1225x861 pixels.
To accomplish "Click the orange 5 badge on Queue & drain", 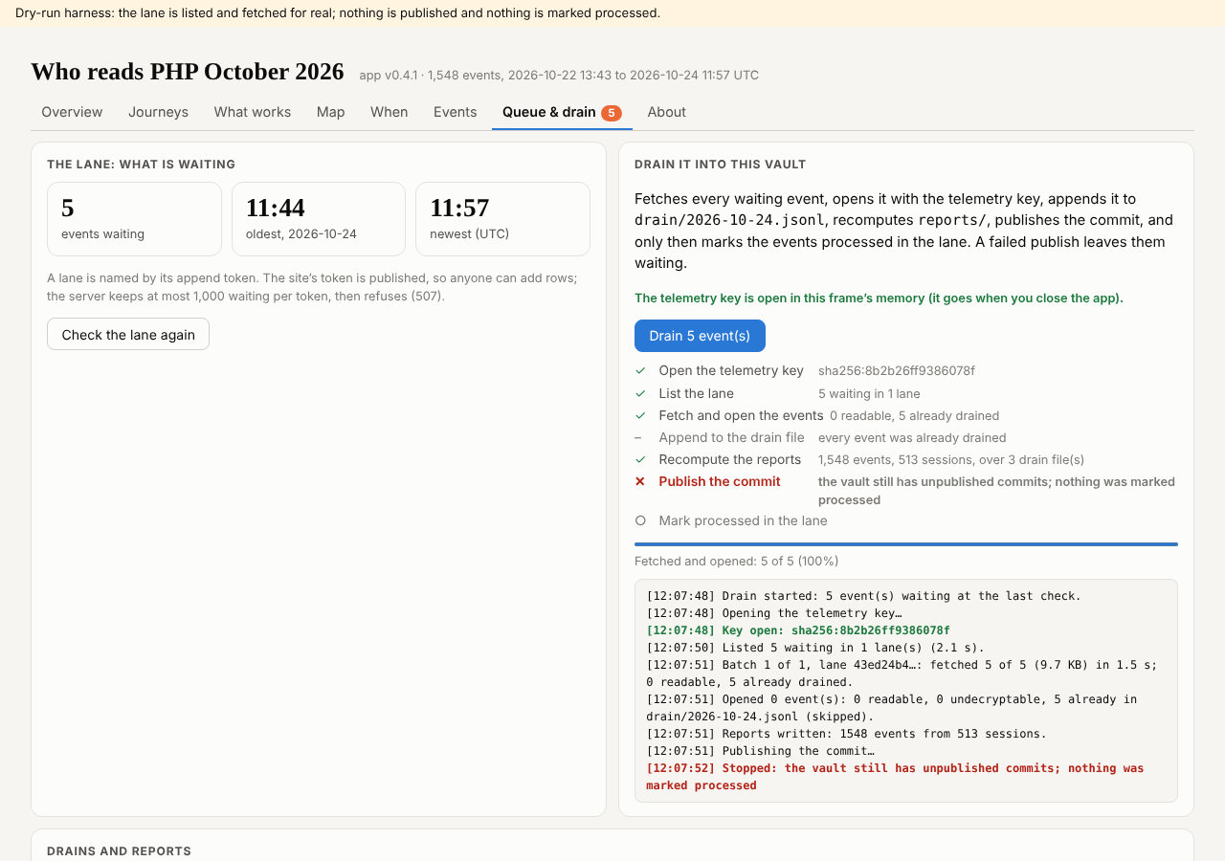I will point(612,113).
